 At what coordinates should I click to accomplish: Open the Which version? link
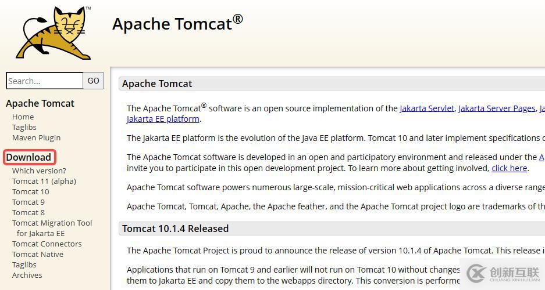(39, 171)
